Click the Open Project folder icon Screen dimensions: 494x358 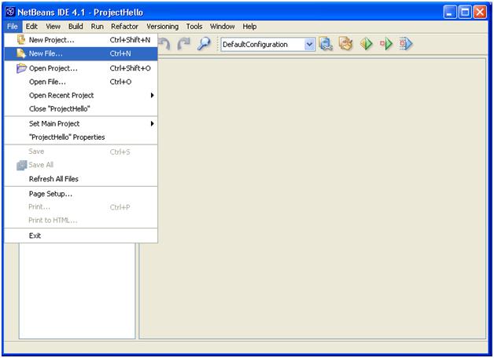click(x=21, y=68)
